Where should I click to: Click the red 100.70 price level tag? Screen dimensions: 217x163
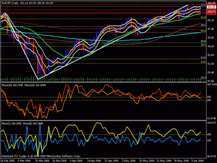coord(211,12)
